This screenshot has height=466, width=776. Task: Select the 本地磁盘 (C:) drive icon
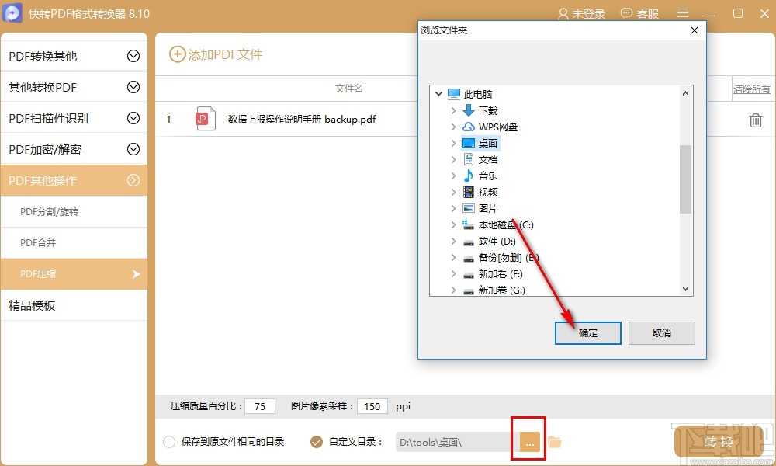pos(468,224)
